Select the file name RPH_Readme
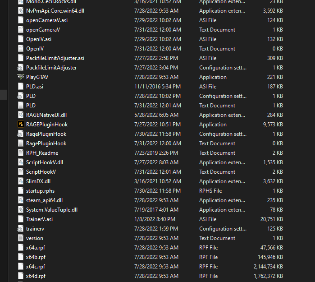The height and width of the screenshot is (282, 315). tap(42, 153)
